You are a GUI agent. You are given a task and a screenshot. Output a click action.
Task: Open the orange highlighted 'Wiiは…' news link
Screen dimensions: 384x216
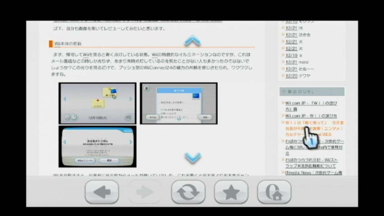coord(314,129)
